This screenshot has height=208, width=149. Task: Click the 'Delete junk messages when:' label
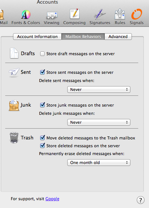click(67, 114)
